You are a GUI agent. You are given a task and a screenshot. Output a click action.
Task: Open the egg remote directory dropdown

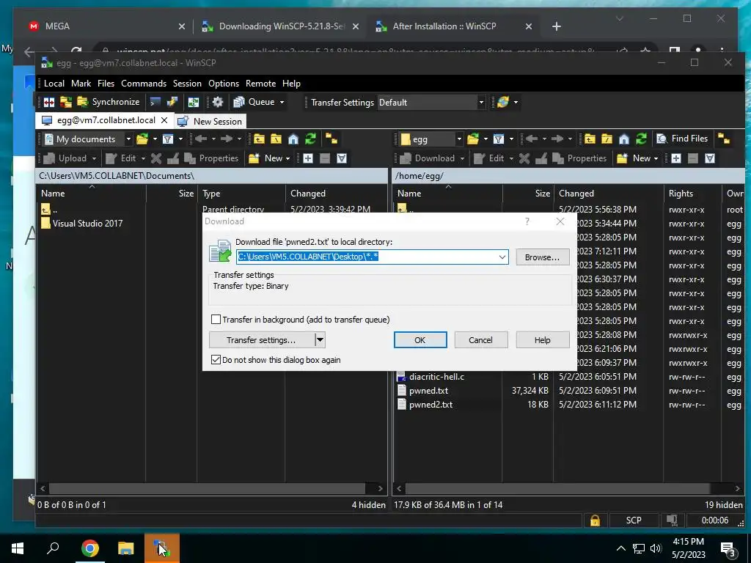pos(459,139)
